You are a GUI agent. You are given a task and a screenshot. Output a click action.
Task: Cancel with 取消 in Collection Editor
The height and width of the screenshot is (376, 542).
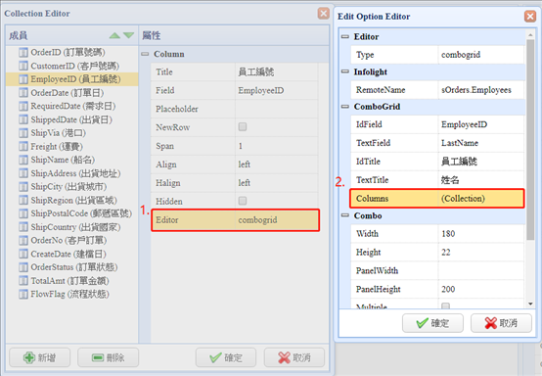point(294,357)
